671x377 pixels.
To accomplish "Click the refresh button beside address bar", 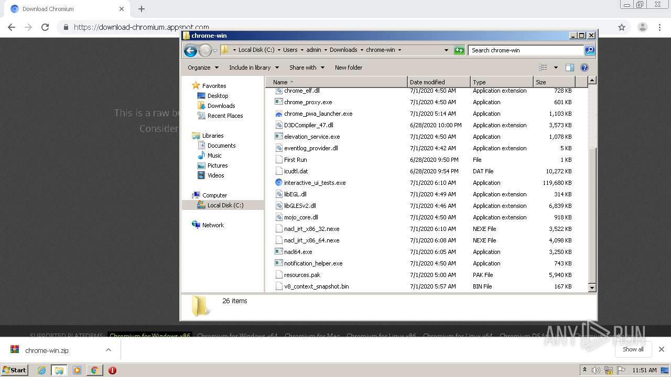I will tap(459, 50).
